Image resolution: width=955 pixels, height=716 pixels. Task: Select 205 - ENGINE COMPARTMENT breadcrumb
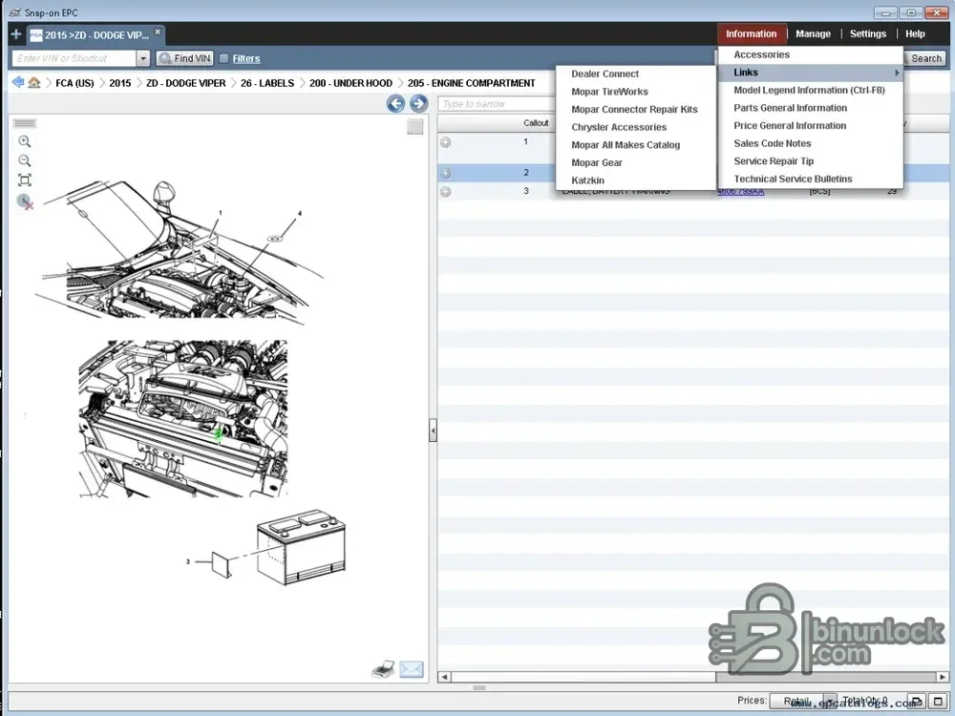472,83
